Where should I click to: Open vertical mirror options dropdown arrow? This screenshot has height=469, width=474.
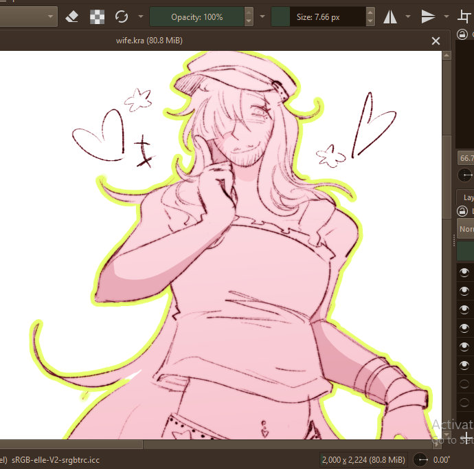click(x=447, y=17)
